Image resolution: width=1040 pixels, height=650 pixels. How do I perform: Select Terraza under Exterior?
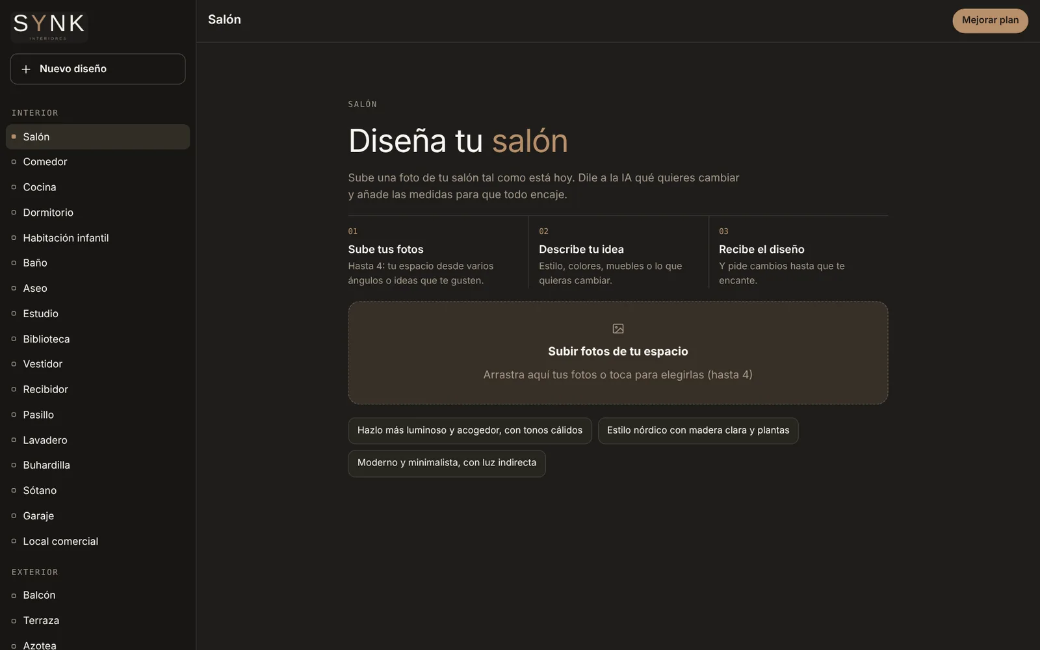tap(97, 620)
